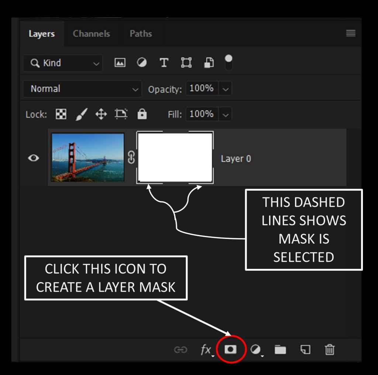The height and width of the screenshot is (375, 378).
Task: Expand the Opacity slider dropdown
Action: point(226,89)
